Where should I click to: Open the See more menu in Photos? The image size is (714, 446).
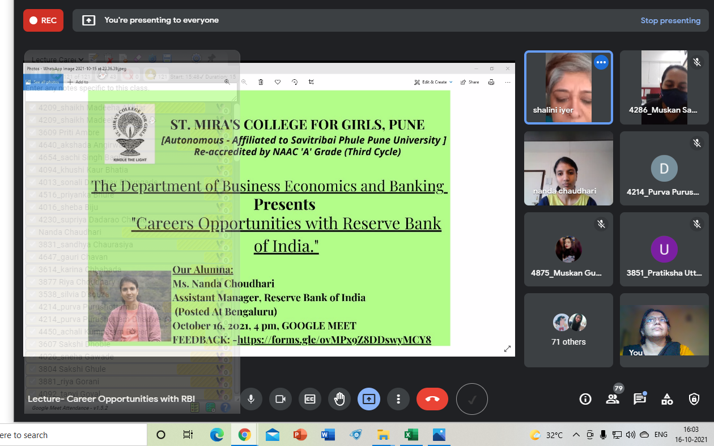508,82
